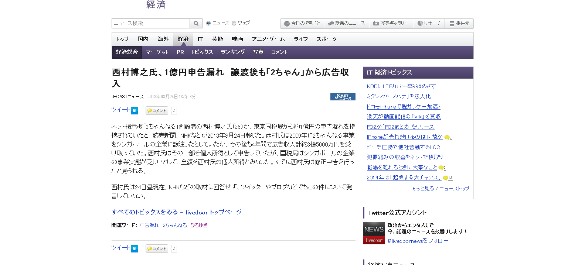Open the 提供元 list menu

click(459, 23)
